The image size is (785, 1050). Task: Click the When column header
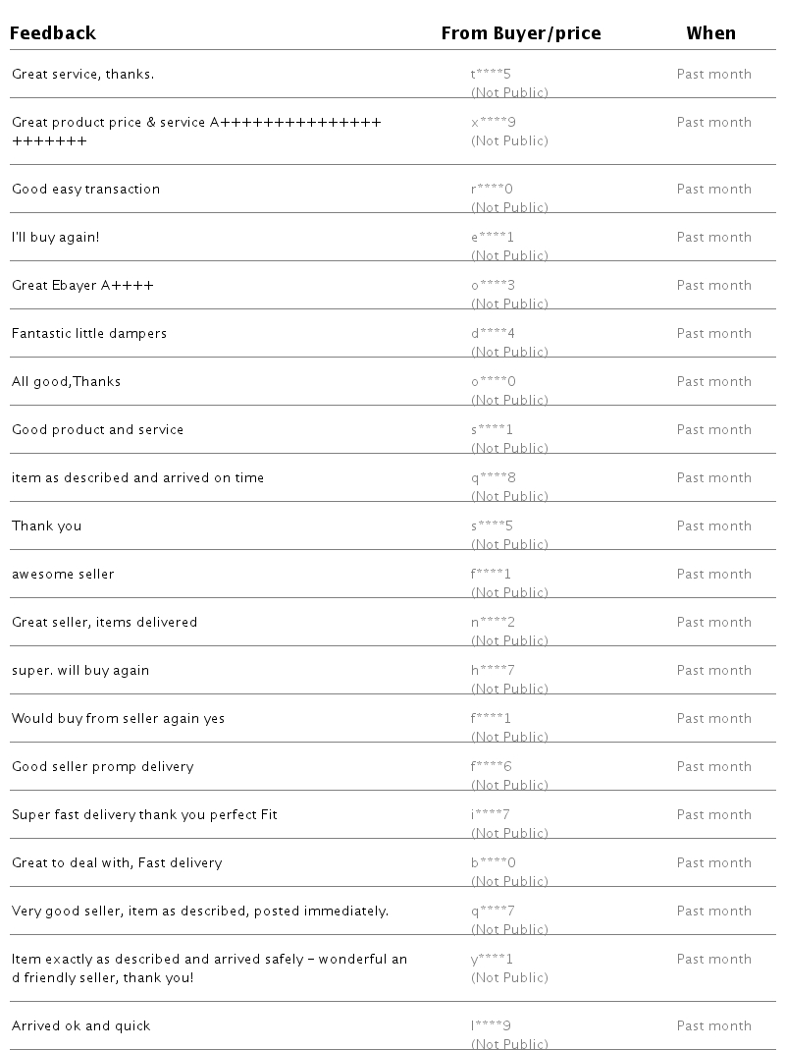(710, 33)
